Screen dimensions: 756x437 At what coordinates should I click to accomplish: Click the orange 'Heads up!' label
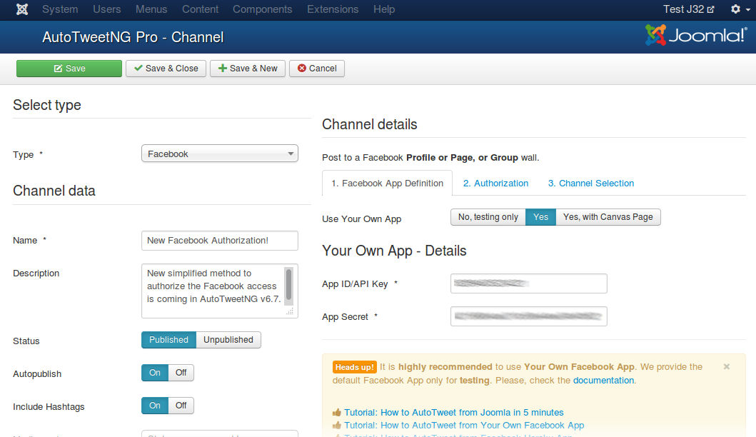tap(354, 367)
